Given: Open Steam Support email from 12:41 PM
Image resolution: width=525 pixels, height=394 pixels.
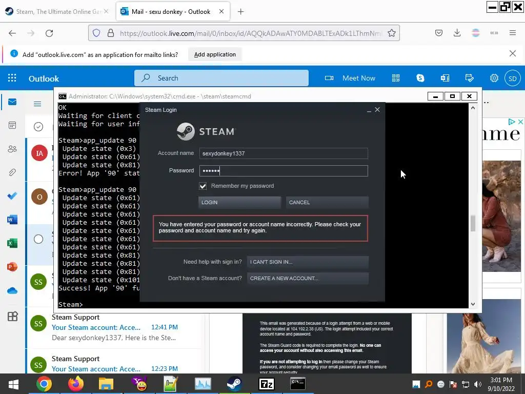Looking at the screenshot, I should (114, 327).
